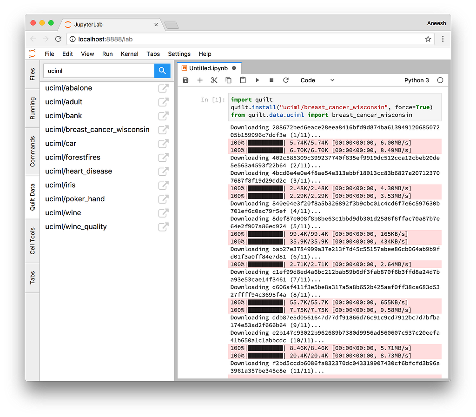476x417 pixels.
Task: Open external link icon for ucimI/poker_hand
Action: 163,199
